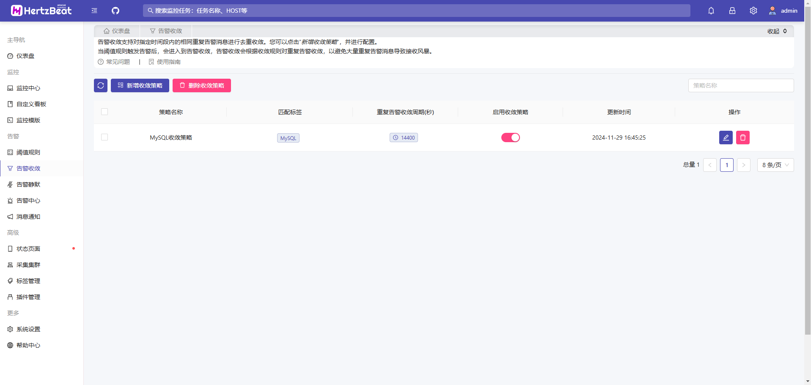Select 告警收敛 in the sidebar
Screen dimensions: 811x385
click(41, 168)
